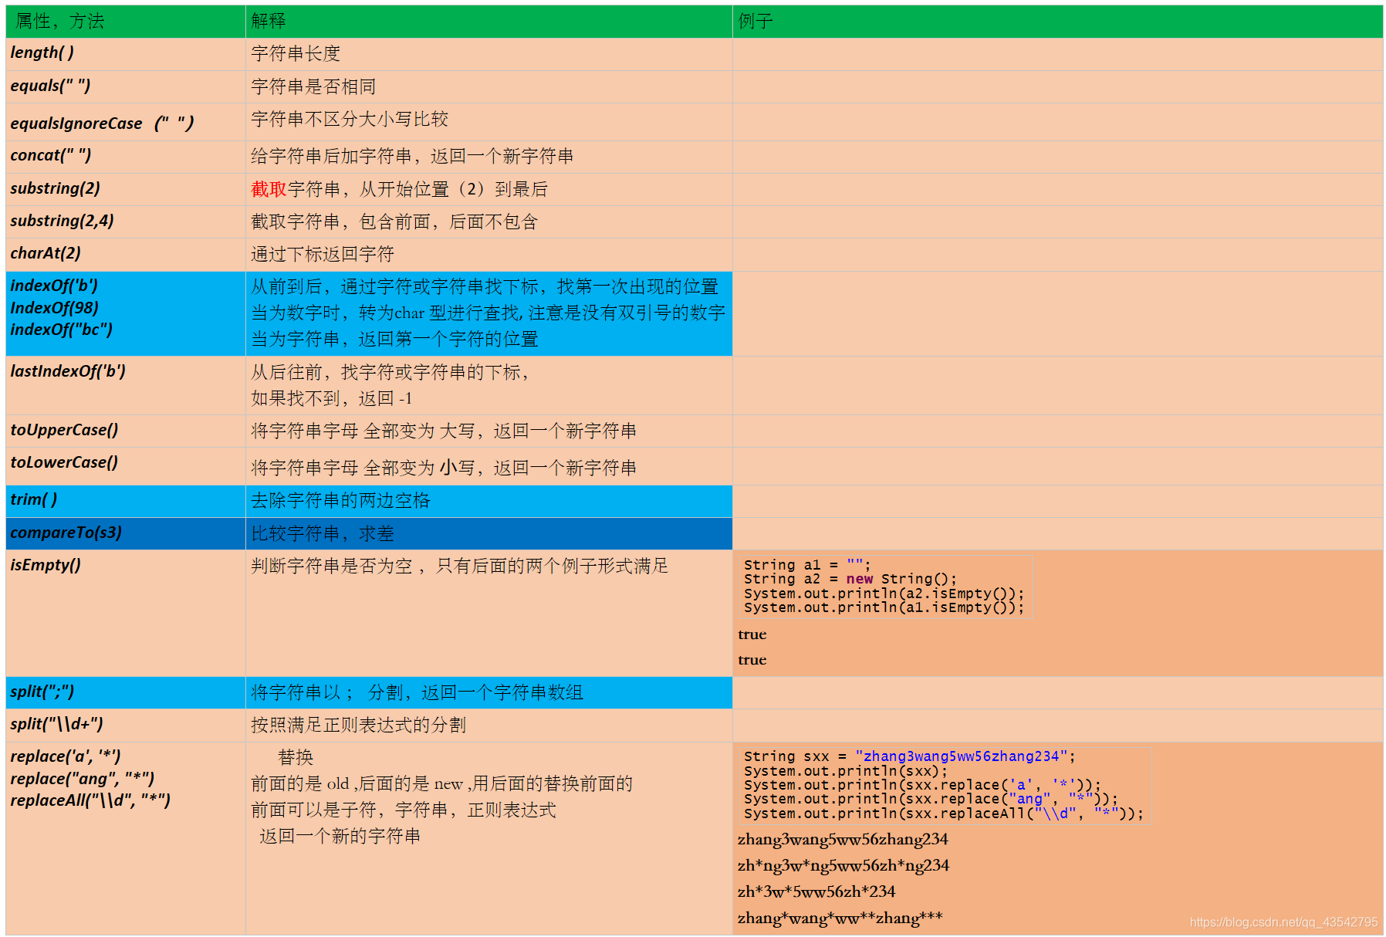Click the header cell '解释'
This screenshot has height=937, width=1386.
point(489,22)
